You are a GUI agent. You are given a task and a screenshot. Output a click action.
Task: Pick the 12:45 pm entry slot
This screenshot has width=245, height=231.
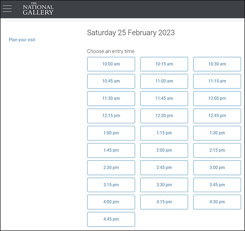click(x=217, y=116)
